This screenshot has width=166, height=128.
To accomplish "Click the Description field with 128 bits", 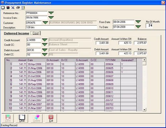I will (61, 27).
